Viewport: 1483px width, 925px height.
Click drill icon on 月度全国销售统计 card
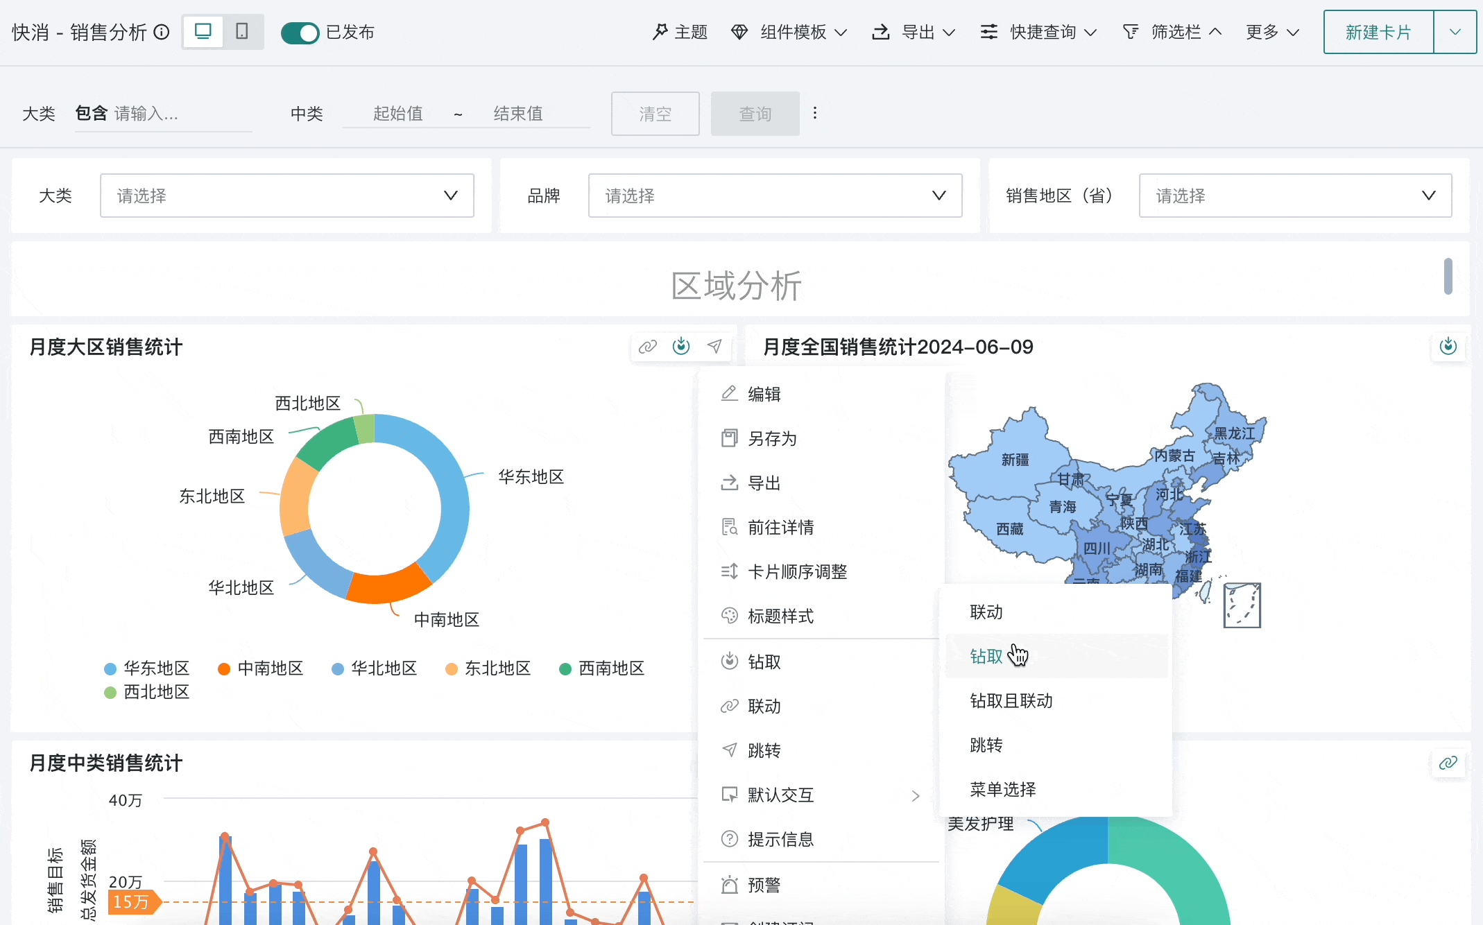1448,346
